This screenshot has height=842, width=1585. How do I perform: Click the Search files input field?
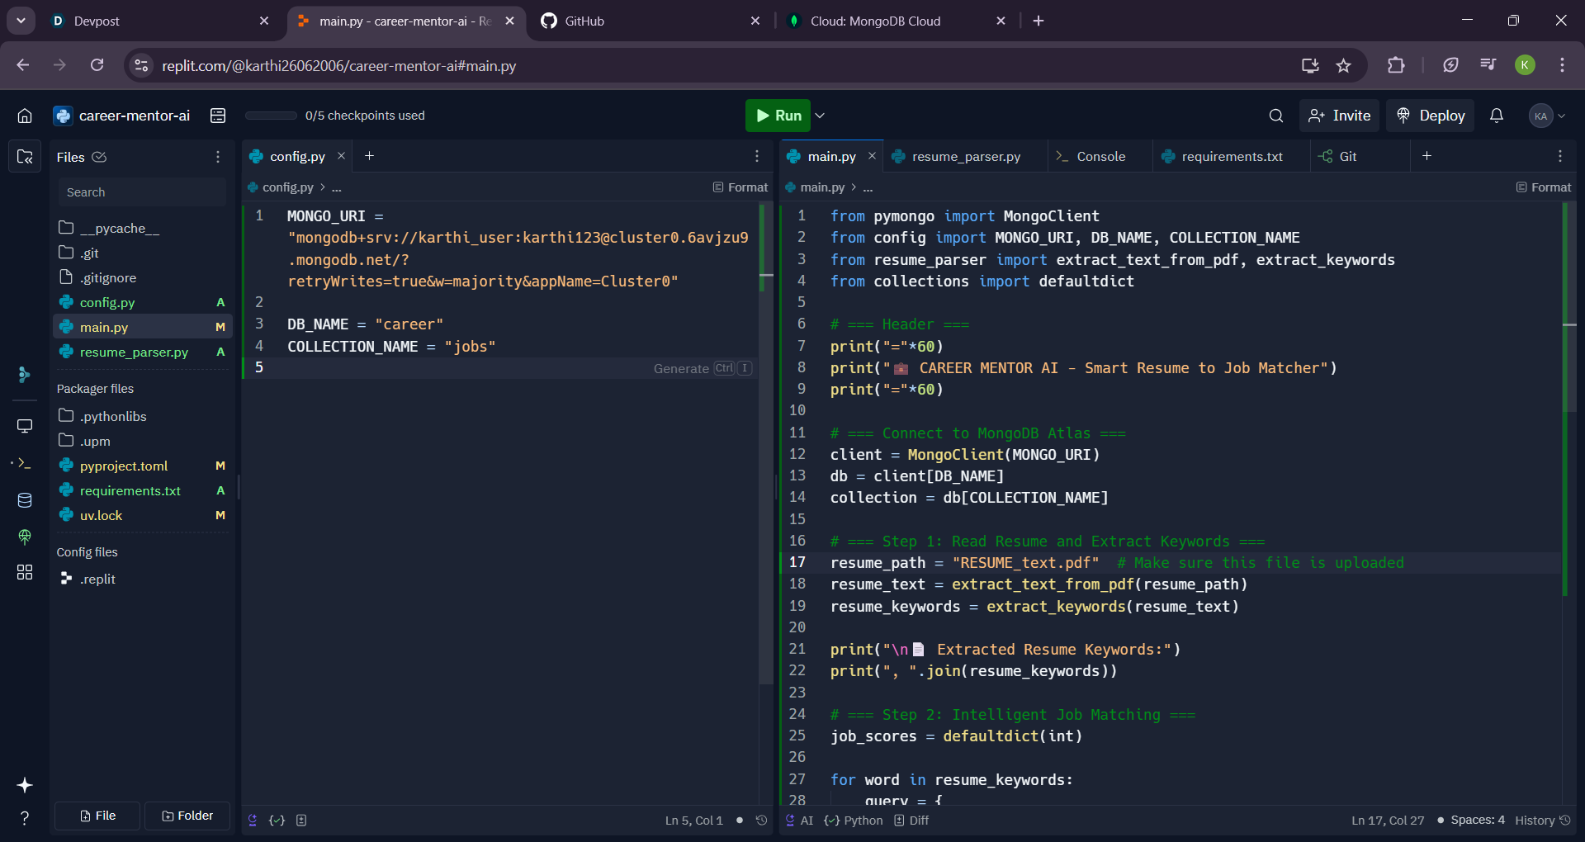141,192
